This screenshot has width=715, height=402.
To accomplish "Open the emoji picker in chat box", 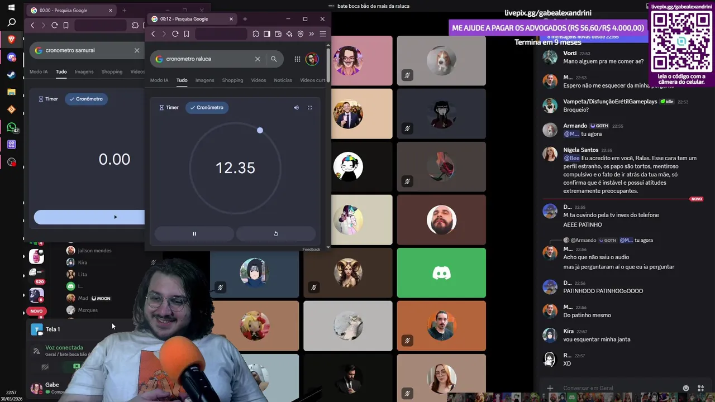I will 686,388.
